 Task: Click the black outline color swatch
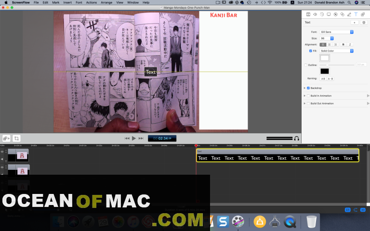(x=325, y=71)
